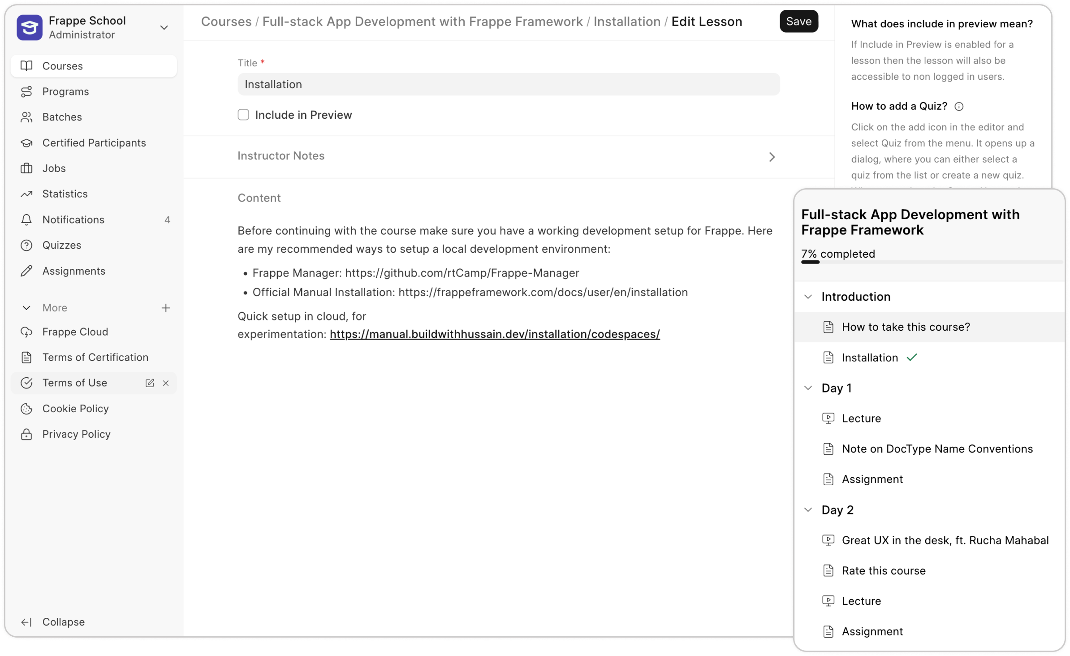1070x656 pixels.
Task: Open the codespaces installation manual link
Action: (x=495, y=334)
